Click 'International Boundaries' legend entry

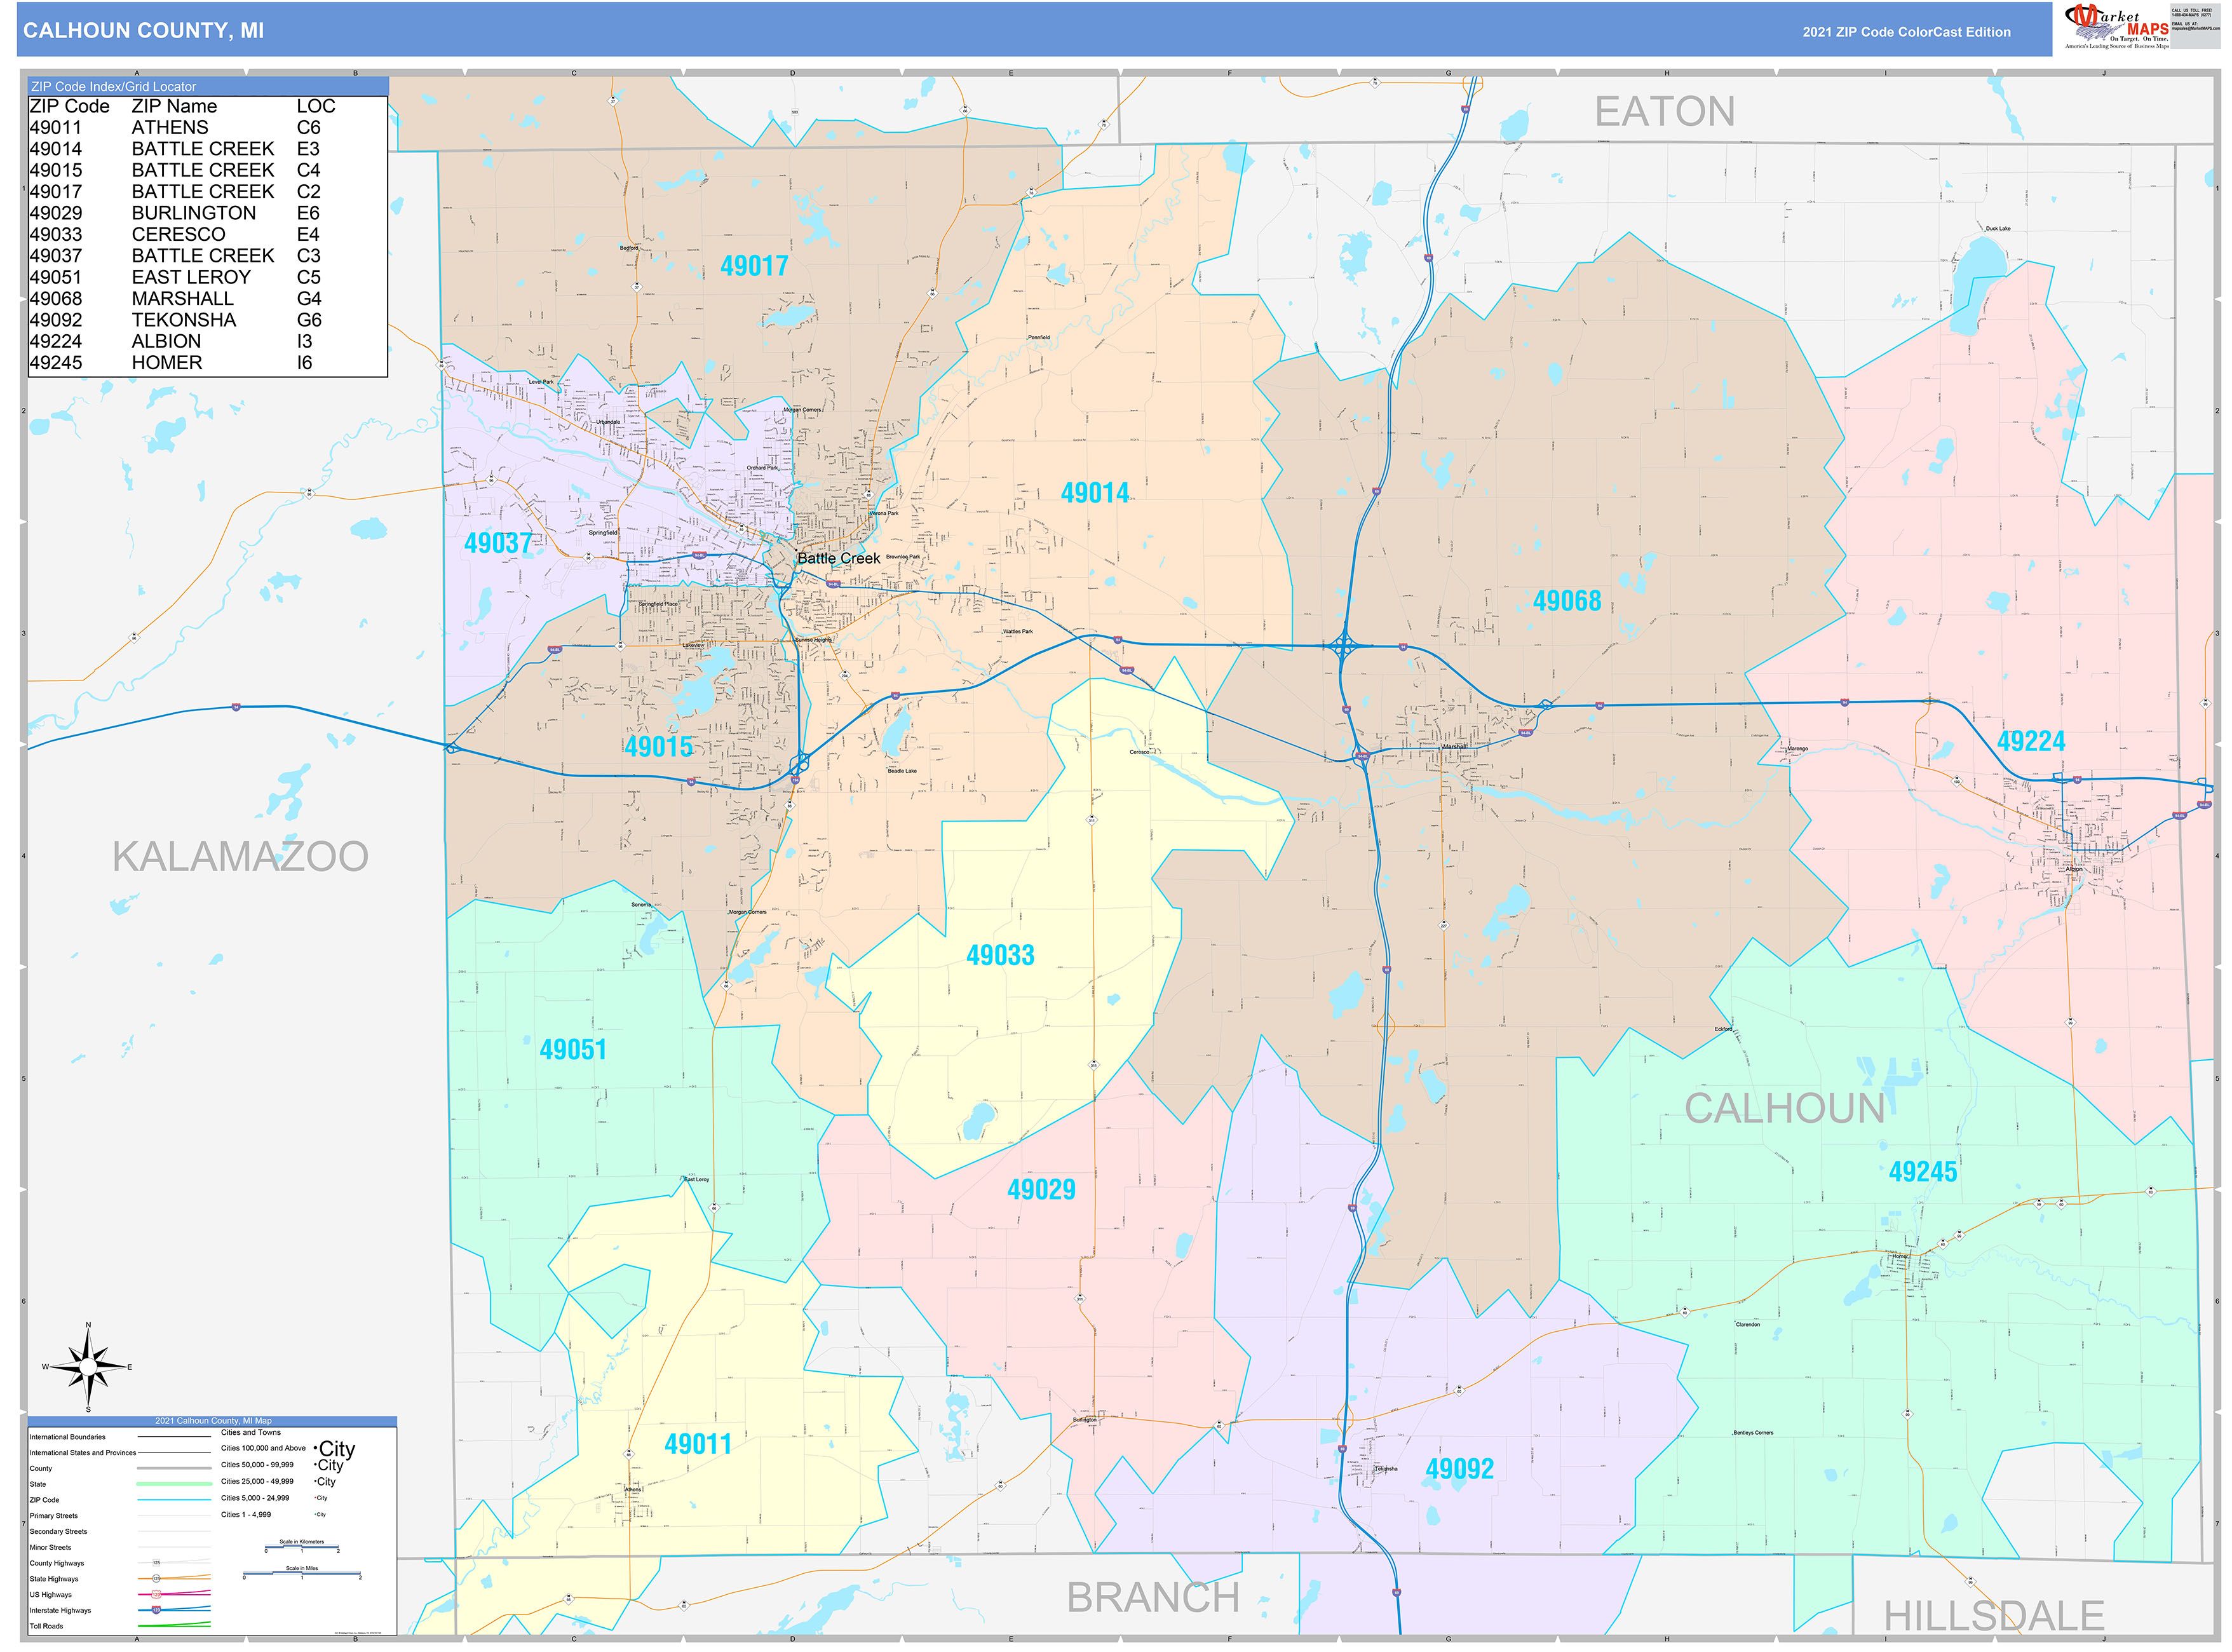tap(67, 1437)
